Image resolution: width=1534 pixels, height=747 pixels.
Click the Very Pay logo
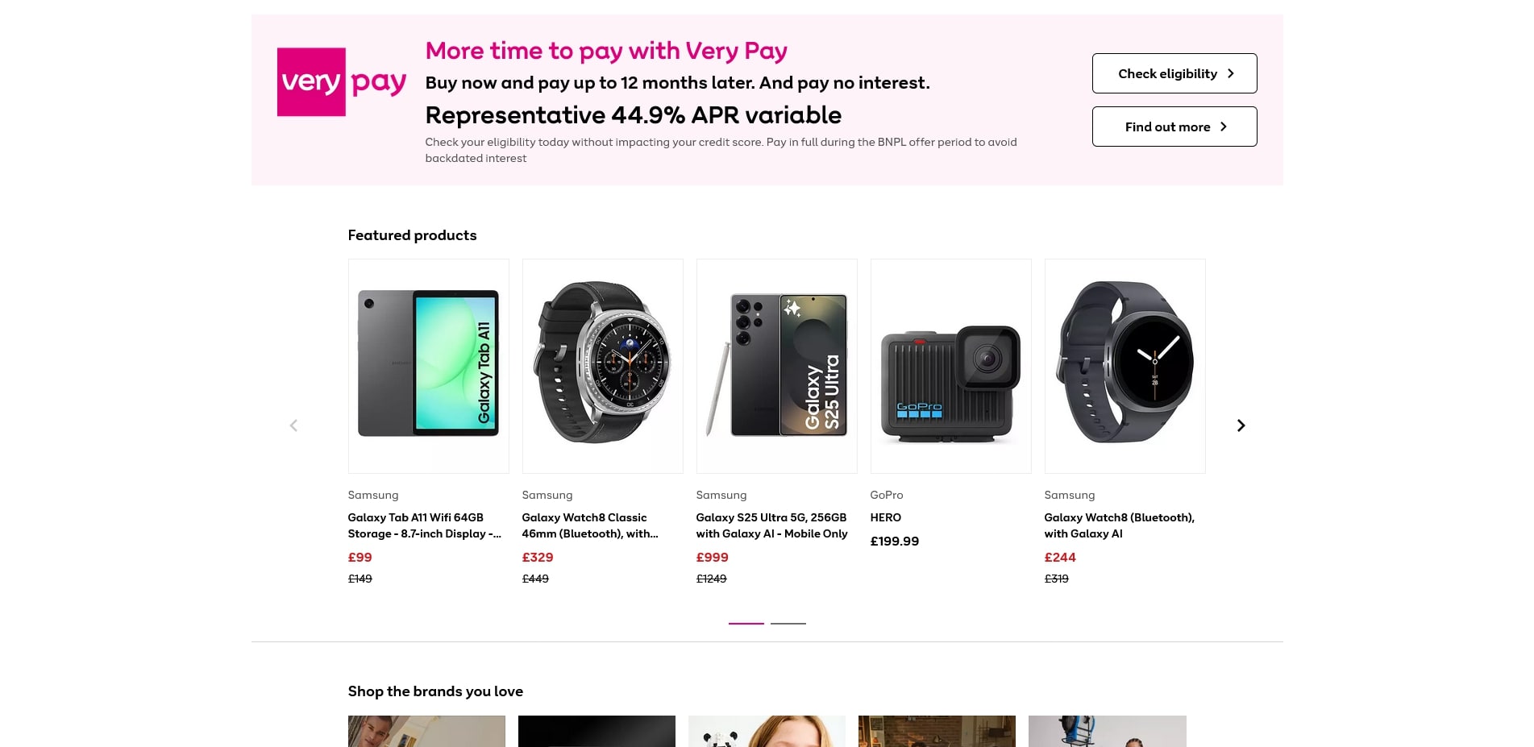(x=341, y=82)
